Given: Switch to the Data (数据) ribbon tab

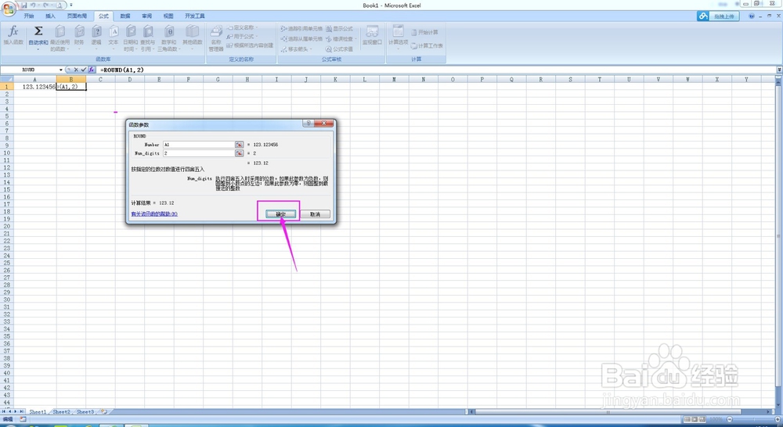Looking at the screenshot, I should (x=125, y=16).
